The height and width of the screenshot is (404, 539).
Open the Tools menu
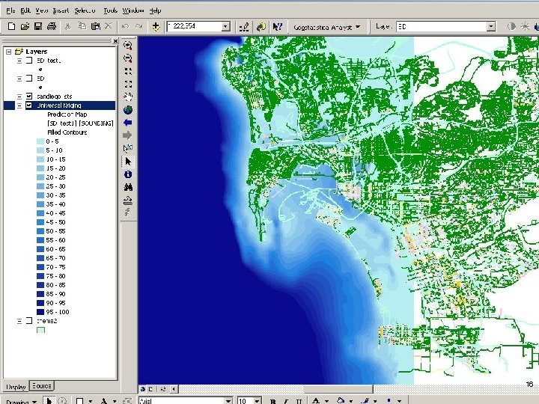110,10
